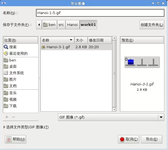The height and width of the screenshot is (150, 168).
Task: Click the Hanoi-3-1.gif file icon
Action: tap(43, 47)
